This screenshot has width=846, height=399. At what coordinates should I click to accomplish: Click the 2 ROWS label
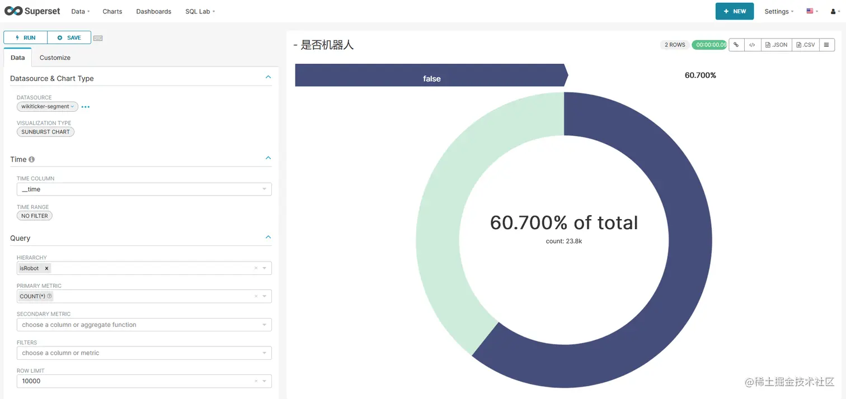675,45
